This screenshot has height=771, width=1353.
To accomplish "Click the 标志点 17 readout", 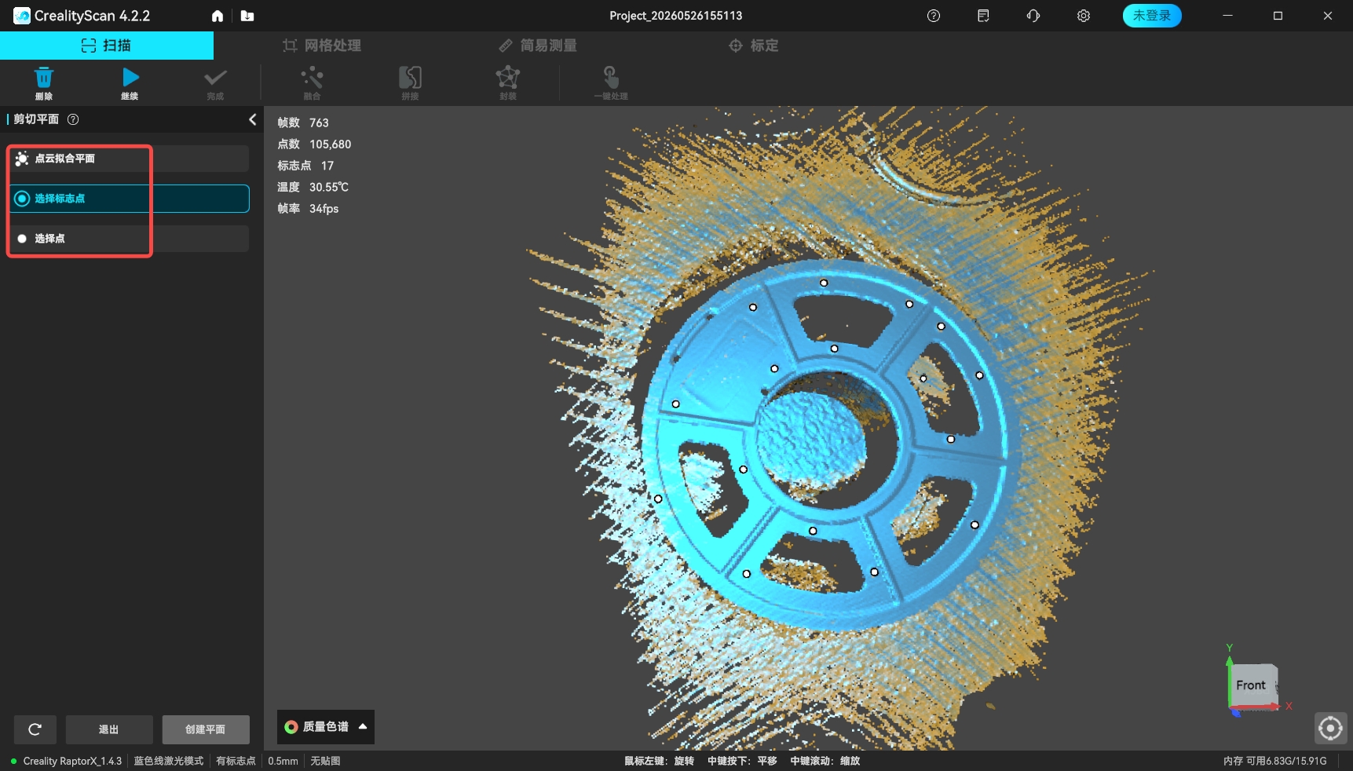I will 305,166.
